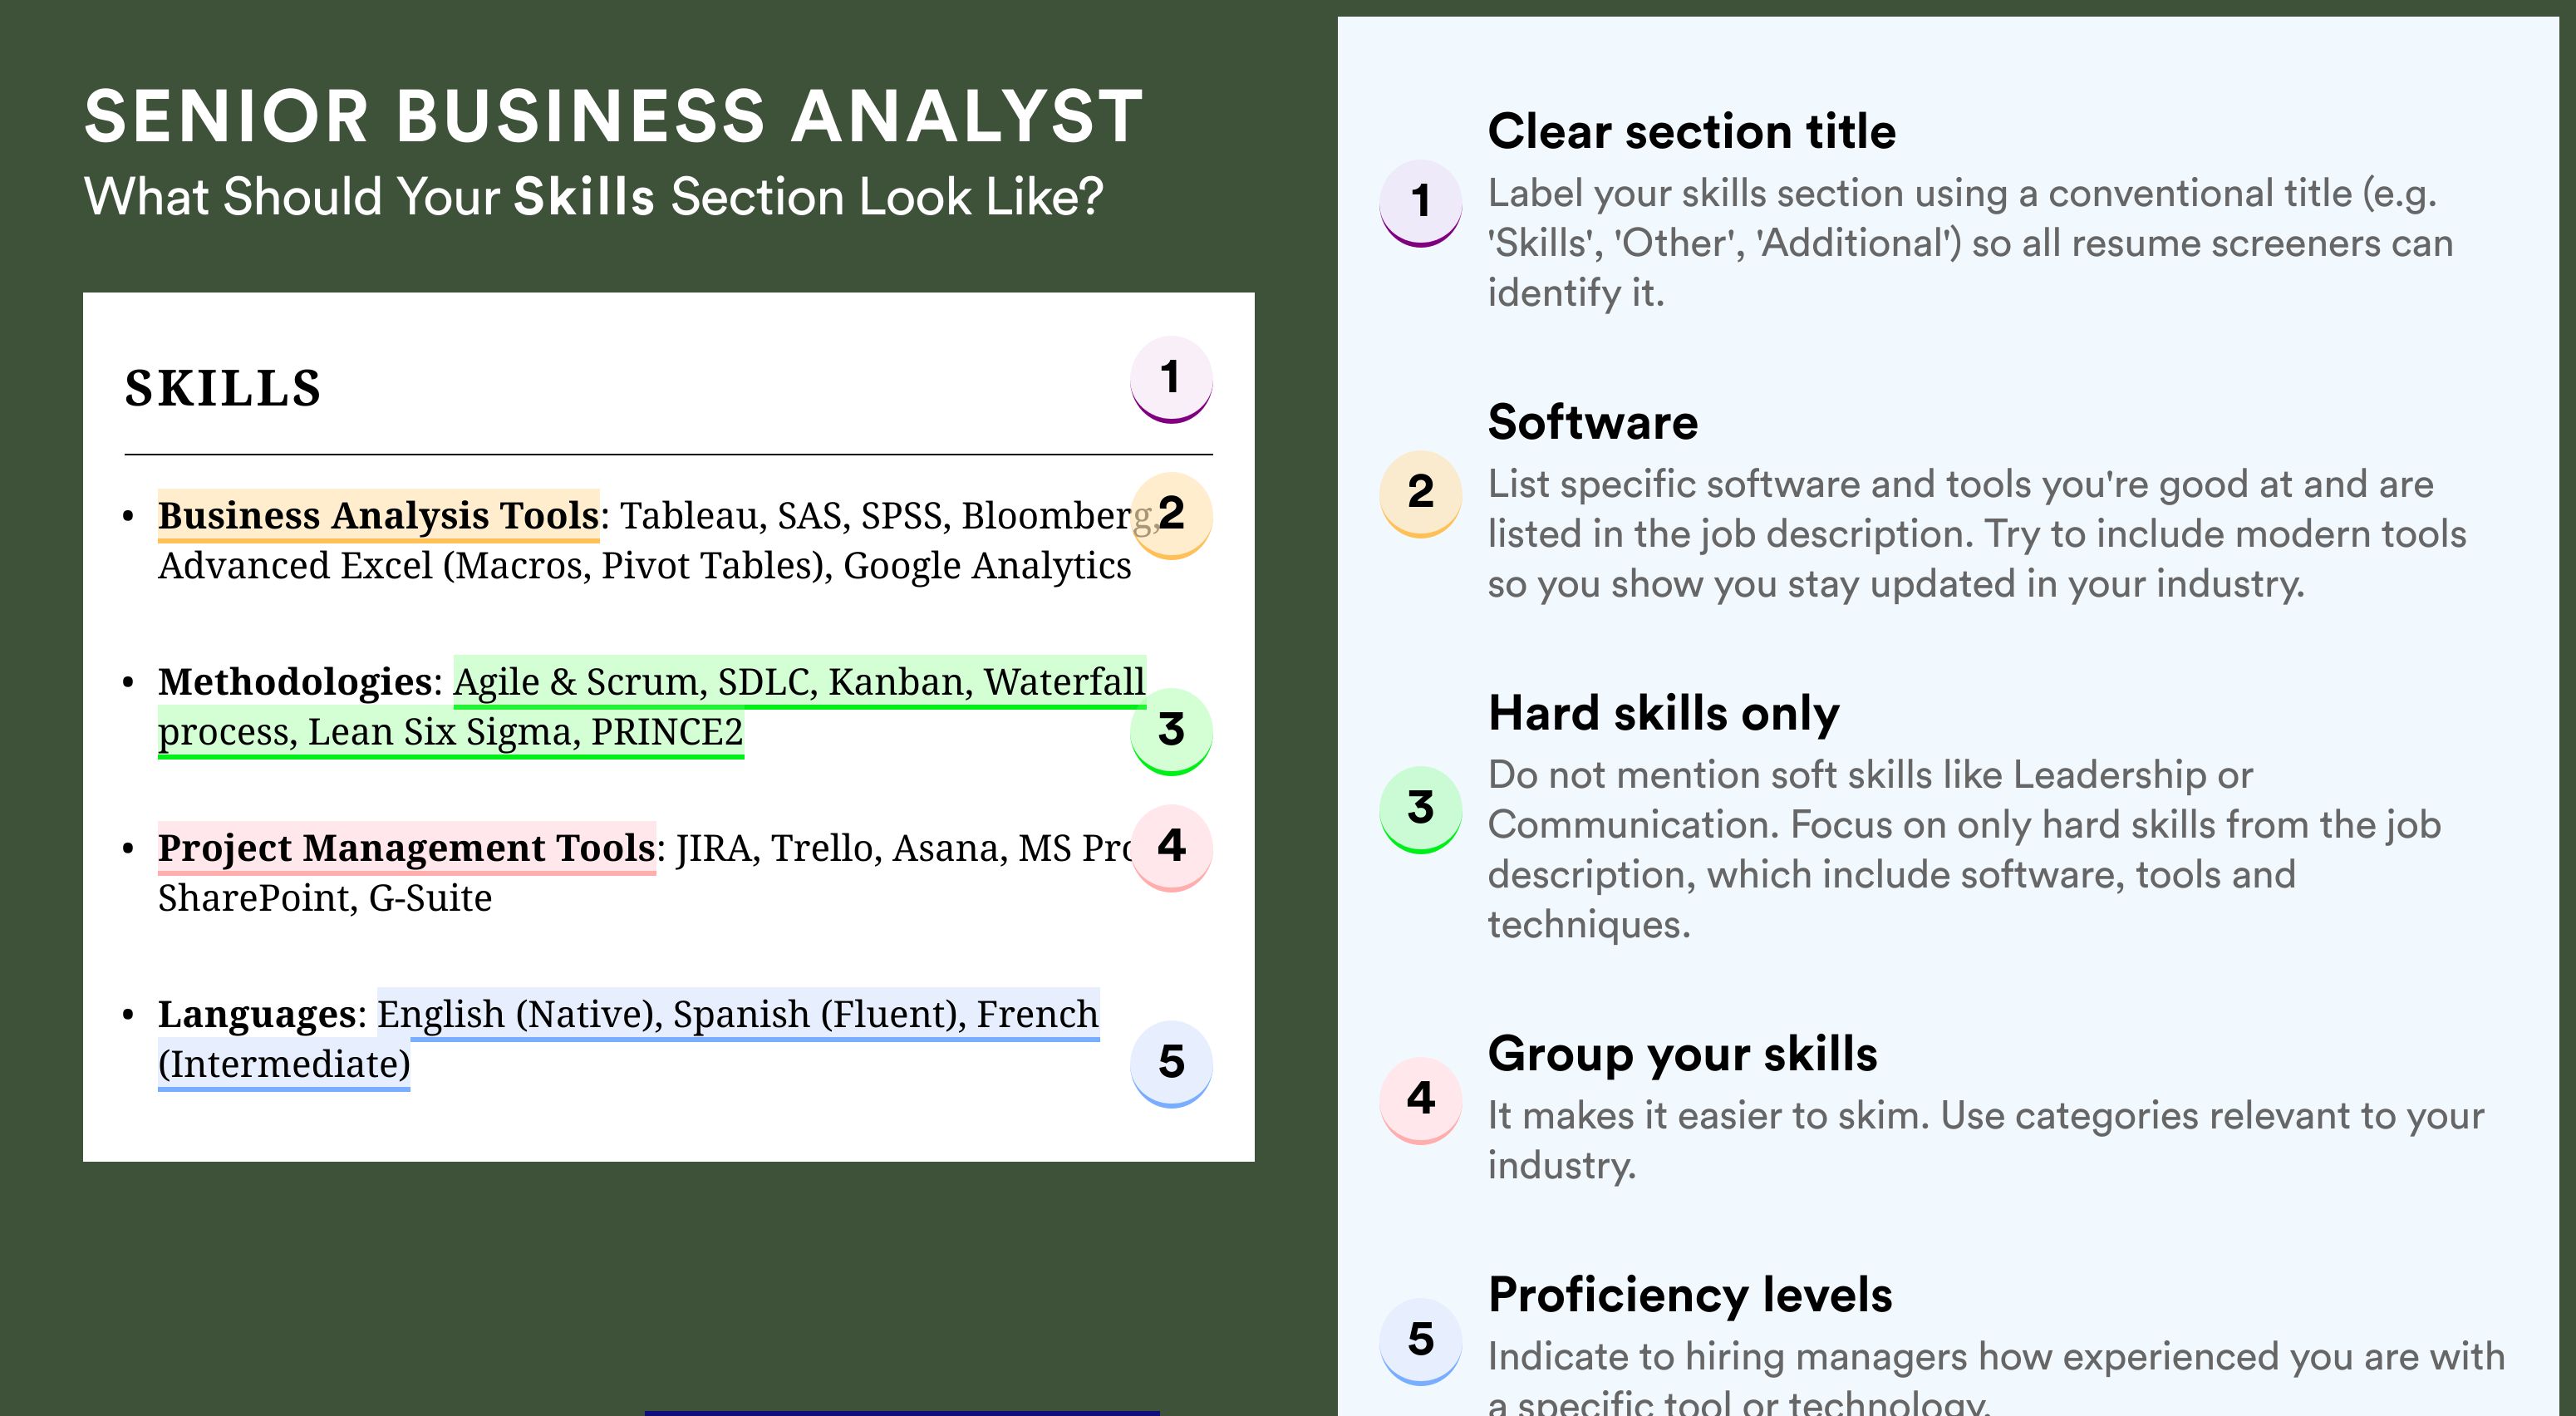This screenshot has height=1416, width=2576.
Task: Click the orange number 2 badge in the resume card
Action: [1171, 515]
